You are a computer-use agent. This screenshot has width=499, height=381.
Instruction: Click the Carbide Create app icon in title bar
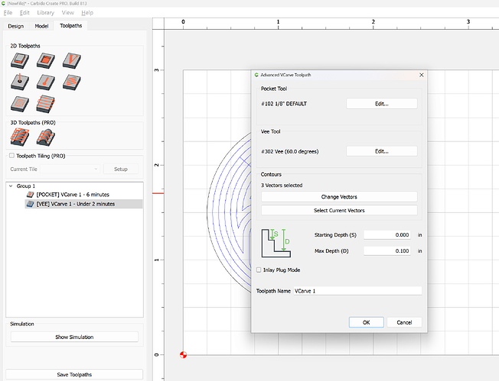[x=3, y=4]
